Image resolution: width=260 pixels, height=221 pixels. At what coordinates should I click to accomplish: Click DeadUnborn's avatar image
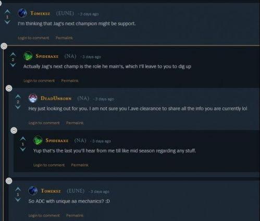coord(33,98)
